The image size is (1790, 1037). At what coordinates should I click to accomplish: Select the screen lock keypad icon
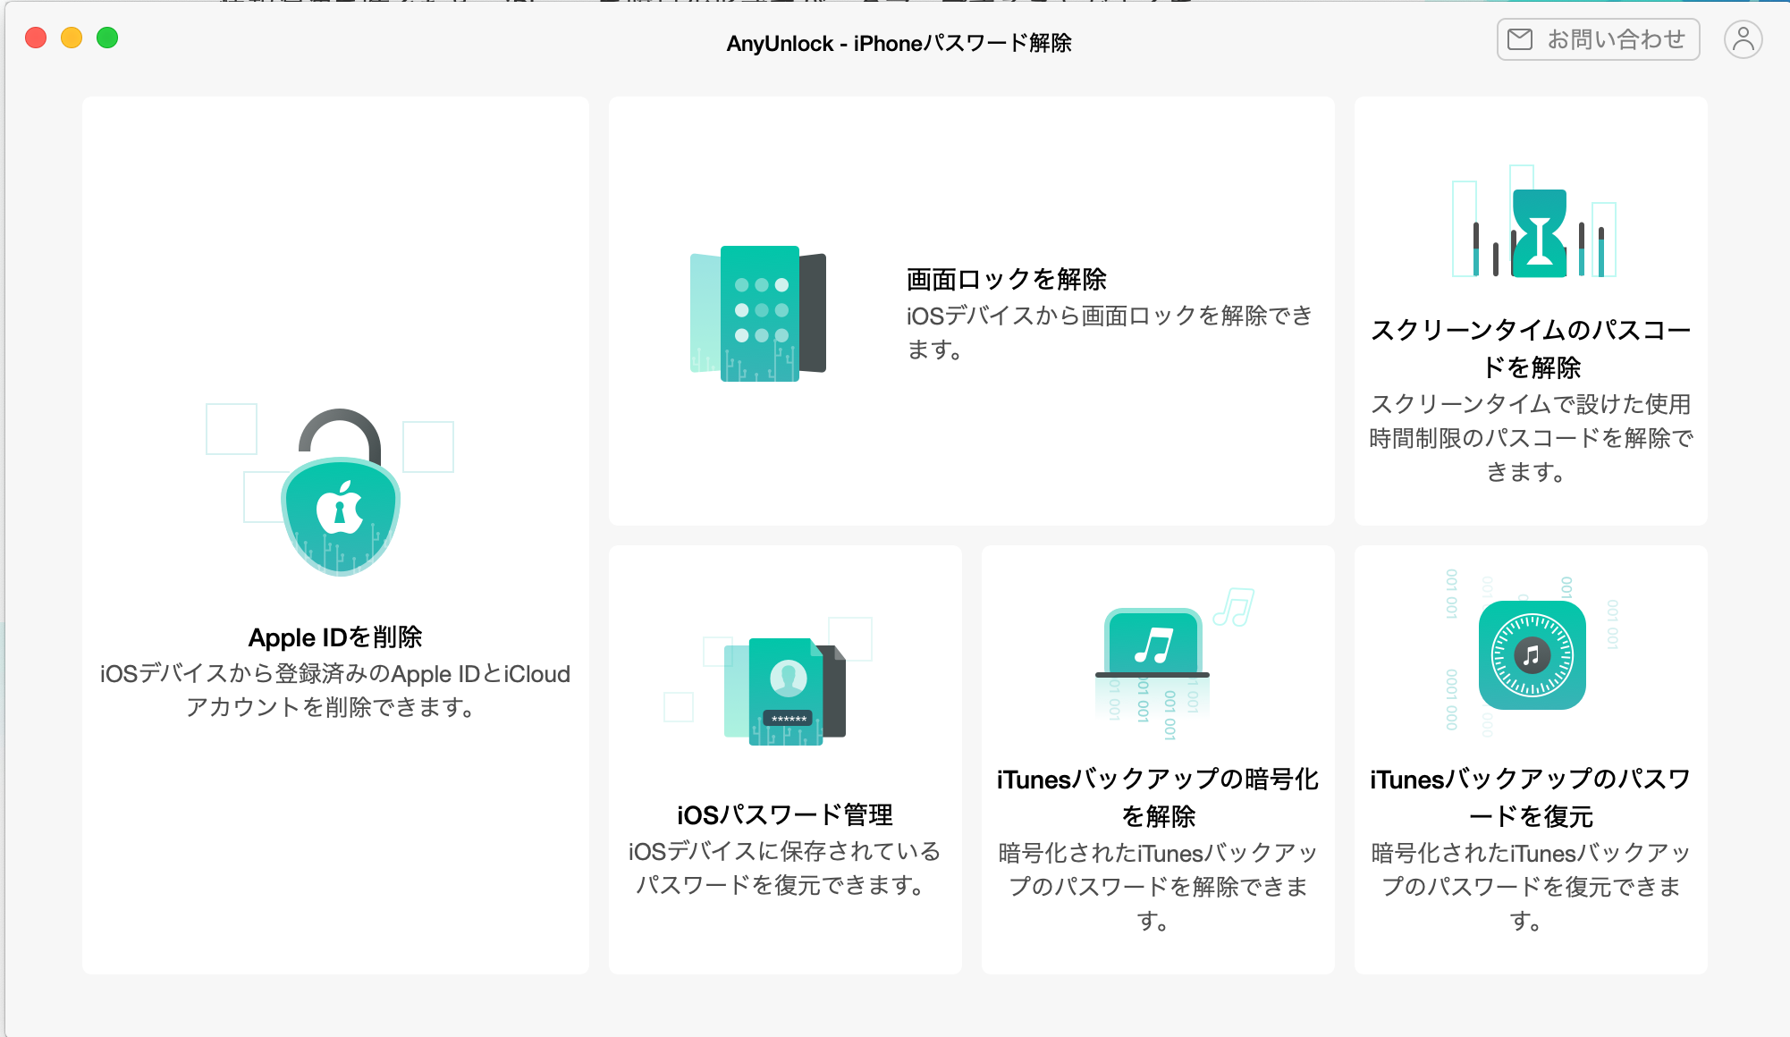click(x=758, y=314)
